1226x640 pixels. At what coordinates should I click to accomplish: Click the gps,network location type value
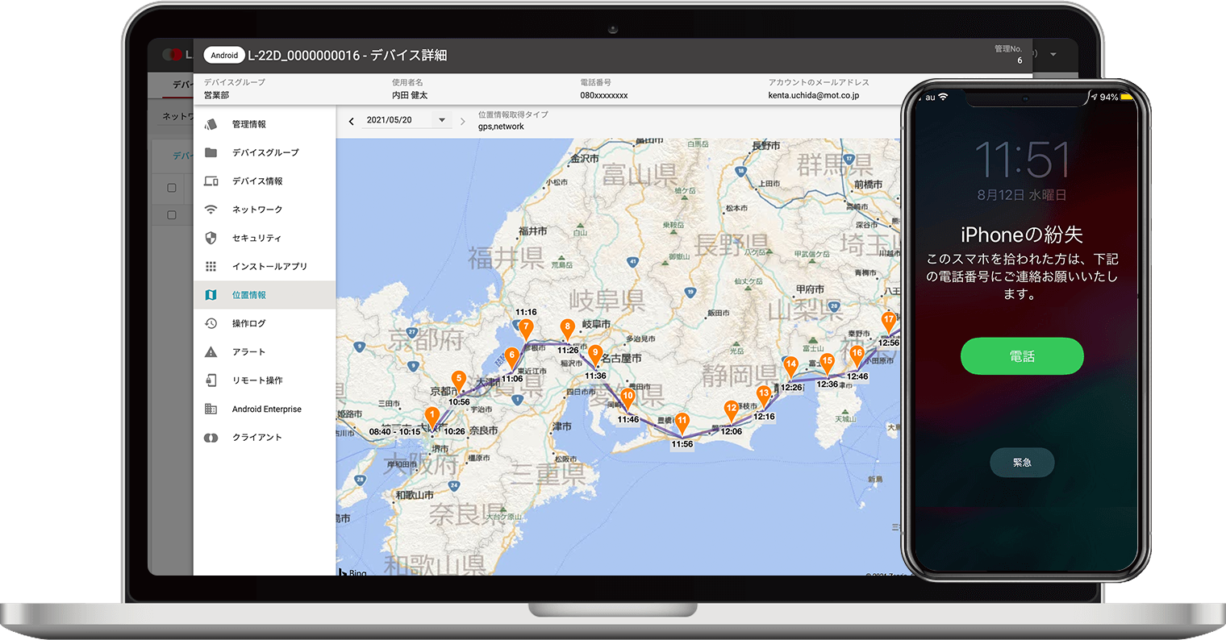(x=501, y=127)
